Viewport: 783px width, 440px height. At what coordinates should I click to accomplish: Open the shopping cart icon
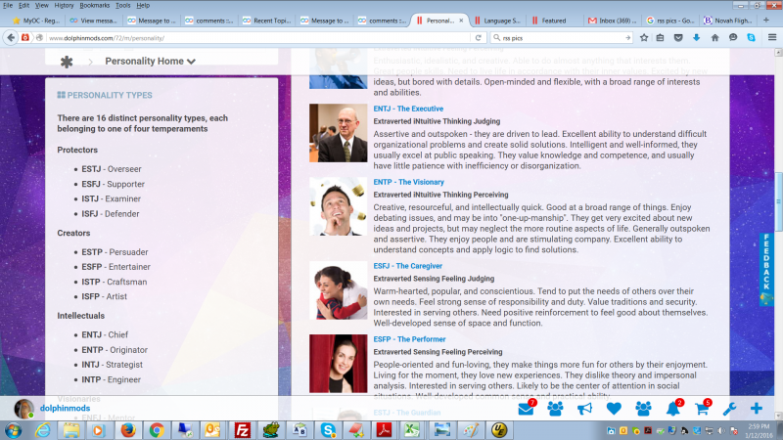click(x=702, y=409)
